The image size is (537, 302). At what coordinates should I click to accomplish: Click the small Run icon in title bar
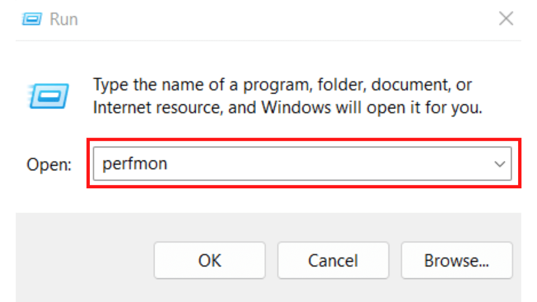pos(31,19)
